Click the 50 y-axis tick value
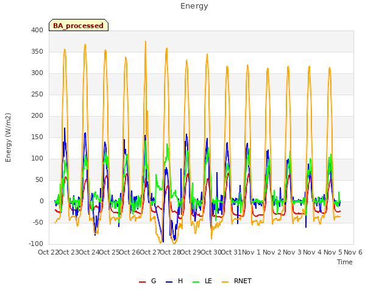Viewport: 390px width, 293px height. [39, 179]
